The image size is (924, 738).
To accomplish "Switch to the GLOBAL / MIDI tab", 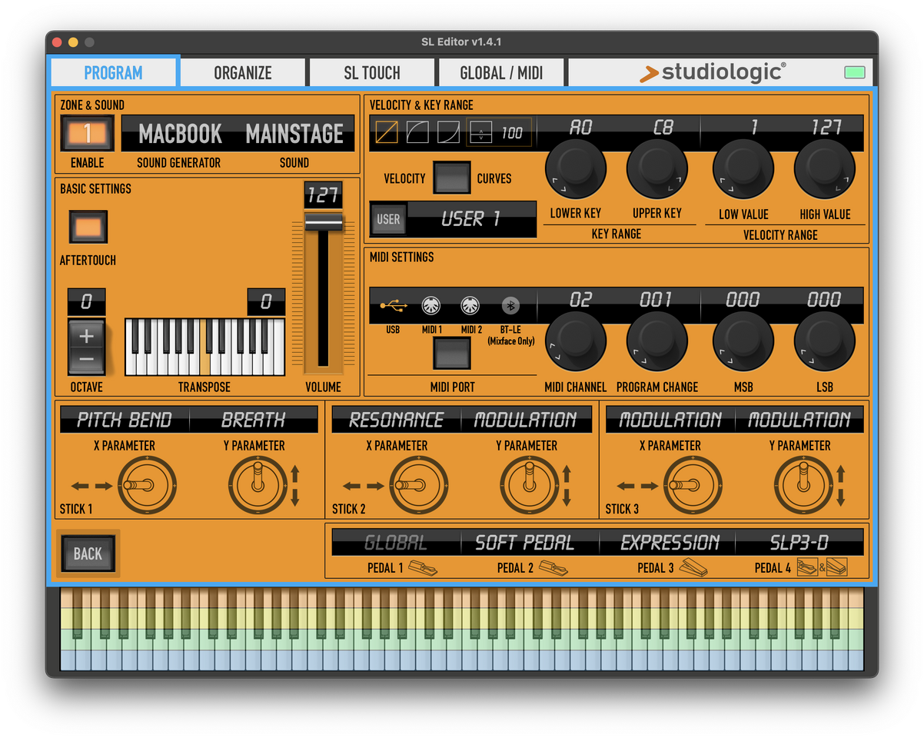I will point(501,72).
